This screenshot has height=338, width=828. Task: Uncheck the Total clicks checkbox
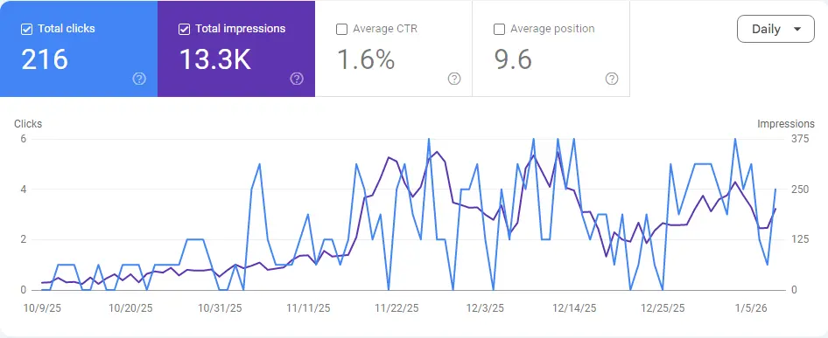pyautogui.click(x=26, y=30)
